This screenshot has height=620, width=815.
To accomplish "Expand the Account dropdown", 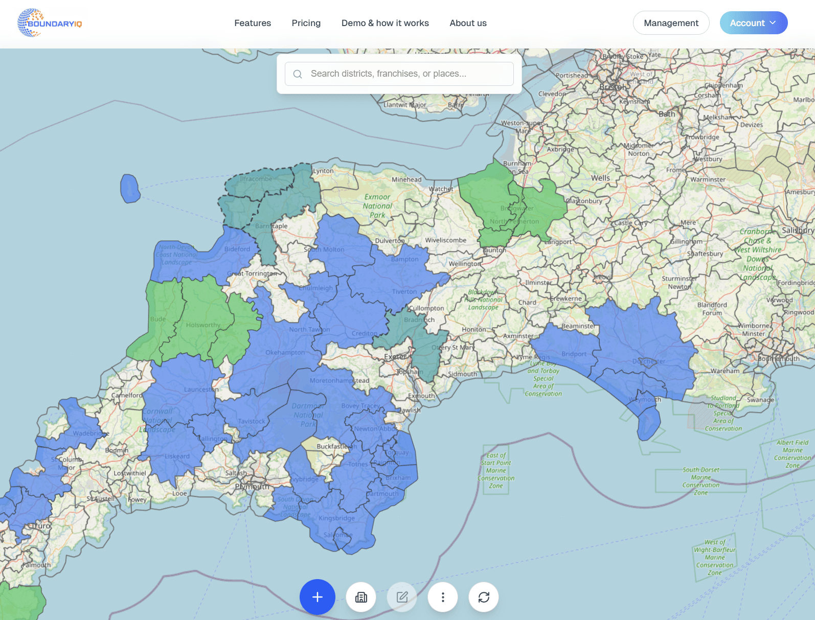I will pos(754,23).
